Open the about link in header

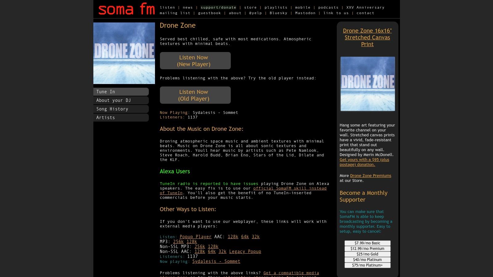(x=235, y=13)
